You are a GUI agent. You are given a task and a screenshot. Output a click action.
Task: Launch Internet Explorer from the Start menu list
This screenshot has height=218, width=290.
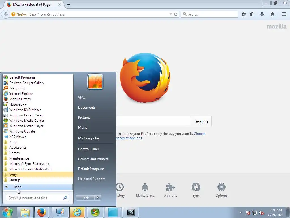38,94
